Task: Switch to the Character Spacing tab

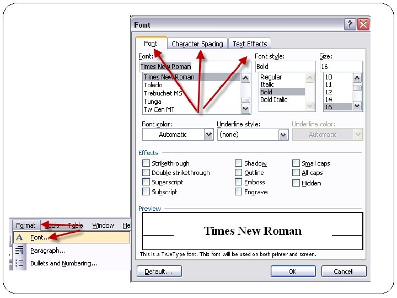Action: point(197,44)
